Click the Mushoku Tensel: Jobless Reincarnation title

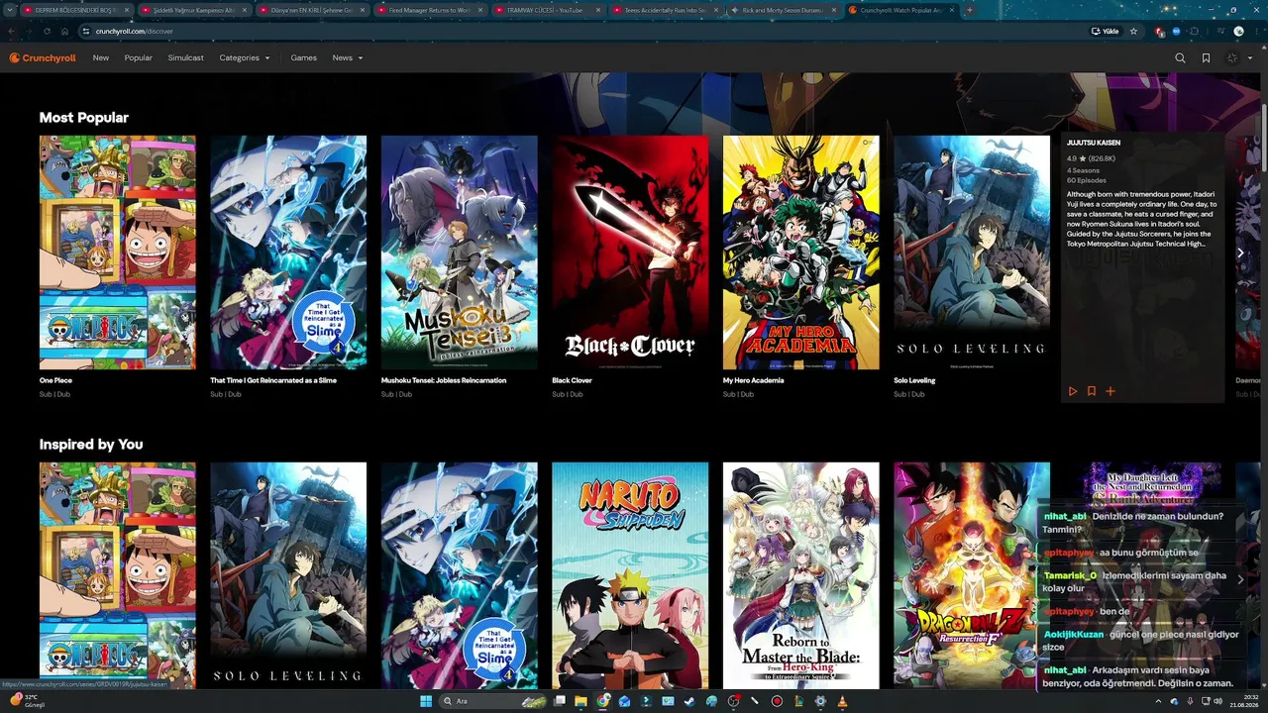444,380
